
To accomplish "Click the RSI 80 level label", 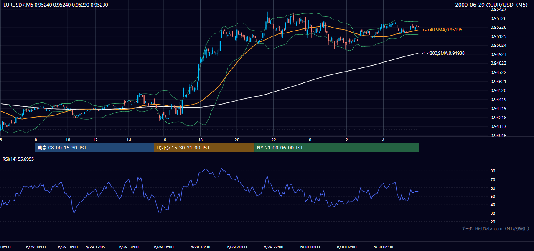I will pyautogui.click(x=493, y=171).
